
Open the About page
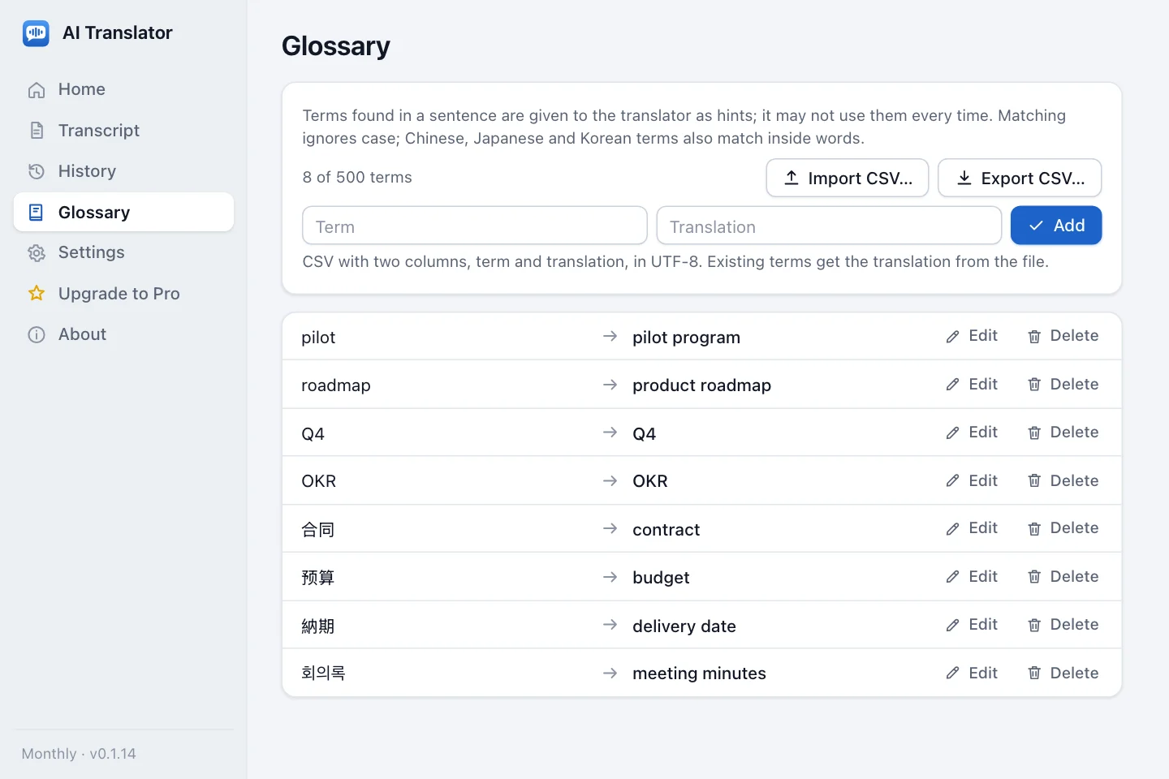point(123,334)
